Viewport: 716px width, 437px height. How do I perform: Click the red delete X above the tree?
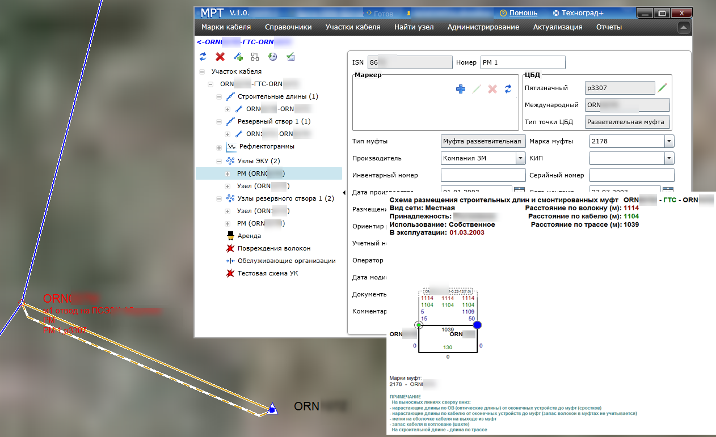point(220,57)
